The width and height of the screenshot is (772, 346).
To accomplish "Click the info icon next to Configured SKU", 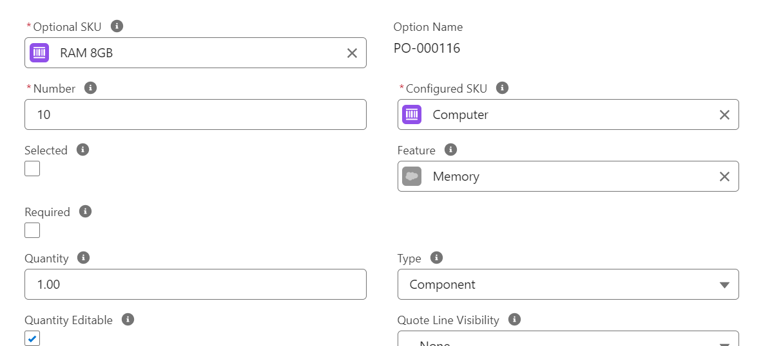I will [x=503, y=88].
